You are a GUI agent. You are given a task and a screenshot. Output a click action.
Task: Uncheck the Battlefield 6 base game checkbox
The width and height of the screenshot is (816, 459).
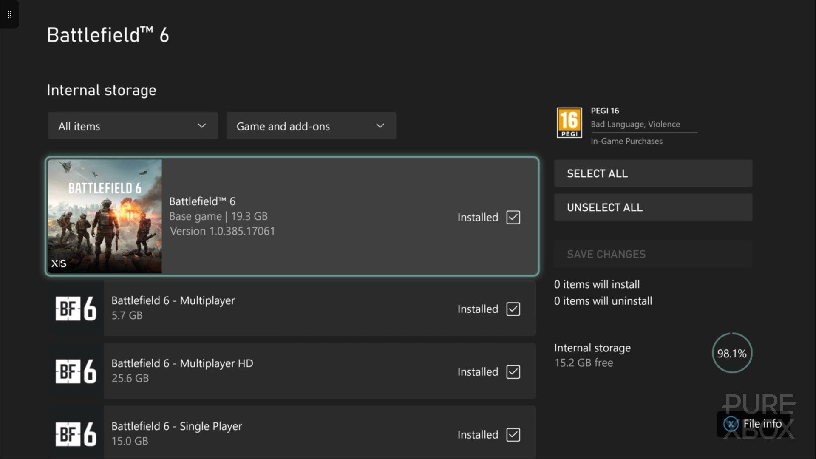point(513,217)
